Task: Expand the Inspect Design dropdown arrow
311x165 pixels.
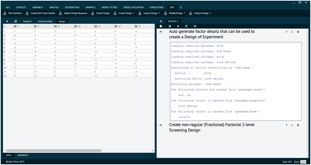Action: pyautogui.click(x=159, y=13)
